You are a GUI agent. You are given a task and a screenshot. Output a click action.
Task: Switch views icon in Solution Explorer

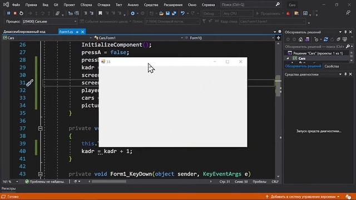point(307,39)
